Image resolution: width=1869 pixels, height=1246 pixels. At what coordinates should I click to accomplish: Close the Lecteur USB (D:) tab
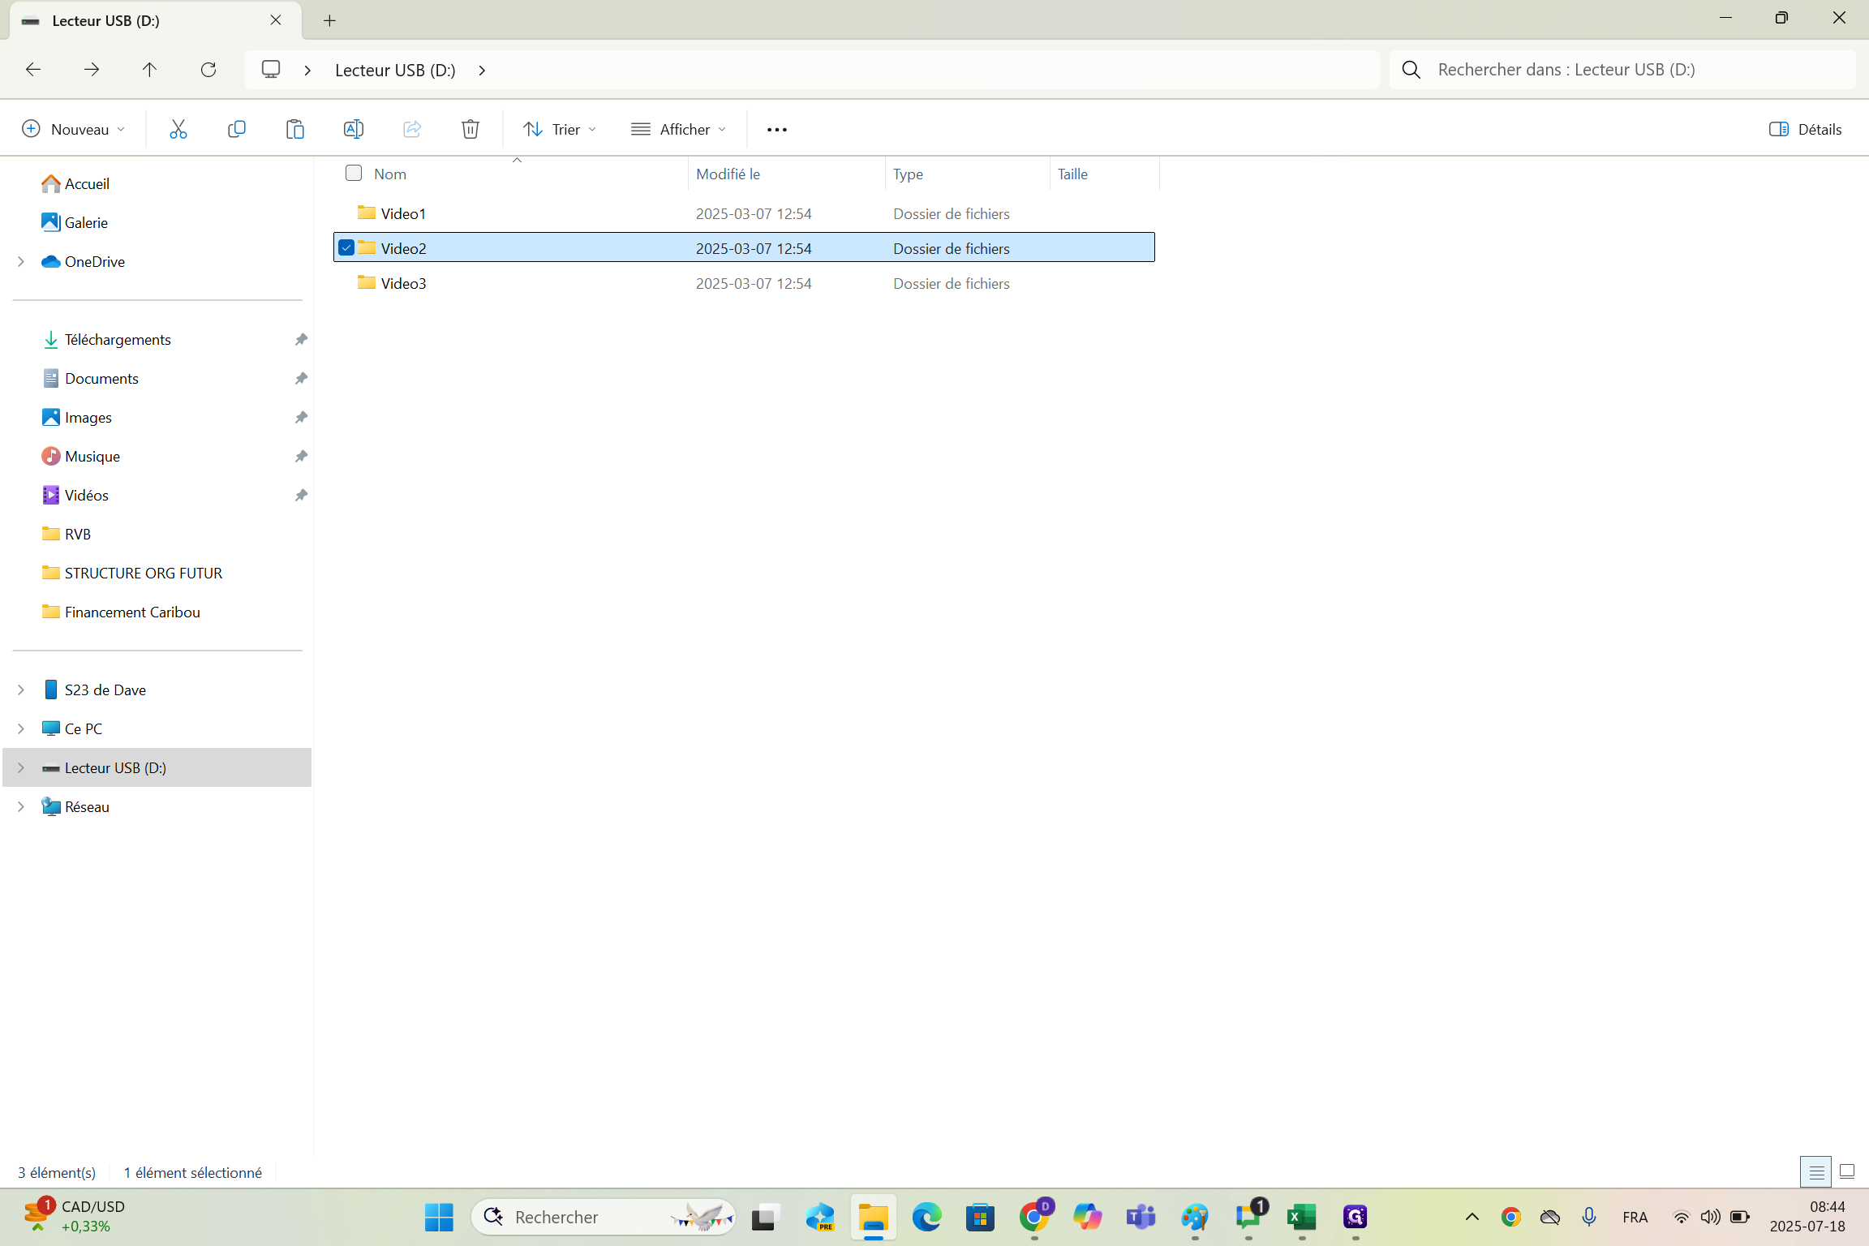pos(276,20)
